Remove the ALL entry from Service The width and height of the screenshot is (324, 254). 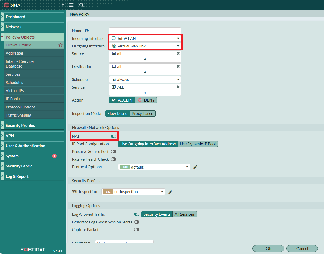178,87
